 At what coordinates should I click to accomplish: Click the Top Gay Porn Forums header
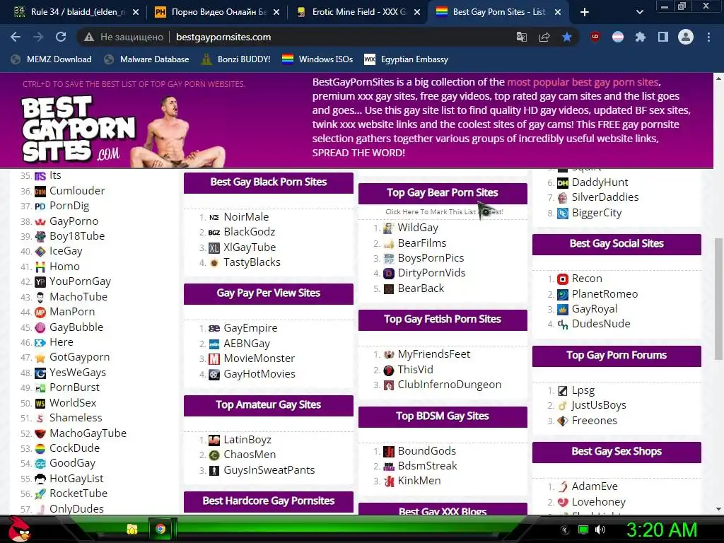[x=617, y=356]
